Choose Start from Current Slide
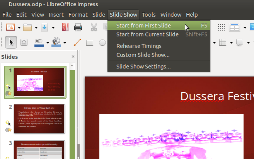The image size is (254, 159). coord(159,34)
